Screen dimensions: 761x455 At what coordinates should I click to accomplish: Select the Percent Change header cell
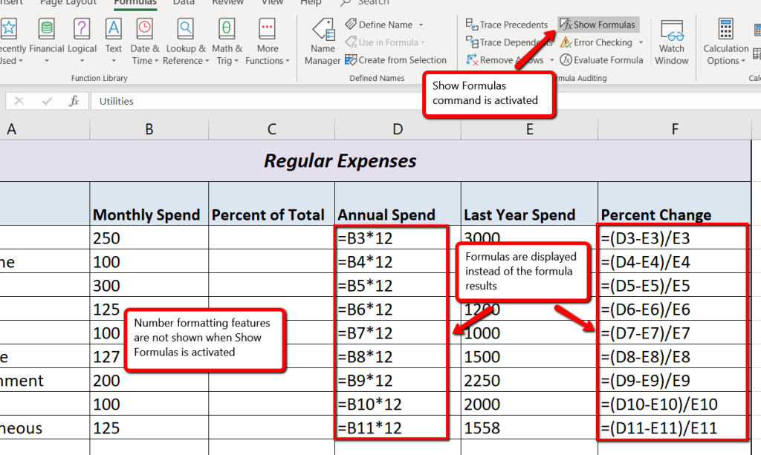[675, 203]
